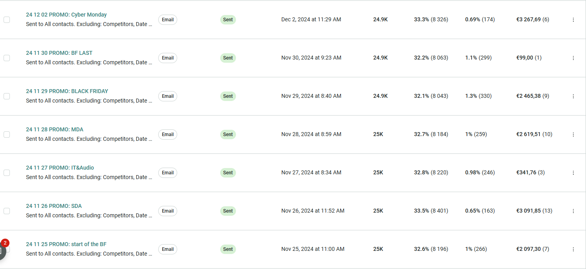The image size is (586, 269).
Task: Check the SDA campaign row checkbox
Action: coord(7,211)
